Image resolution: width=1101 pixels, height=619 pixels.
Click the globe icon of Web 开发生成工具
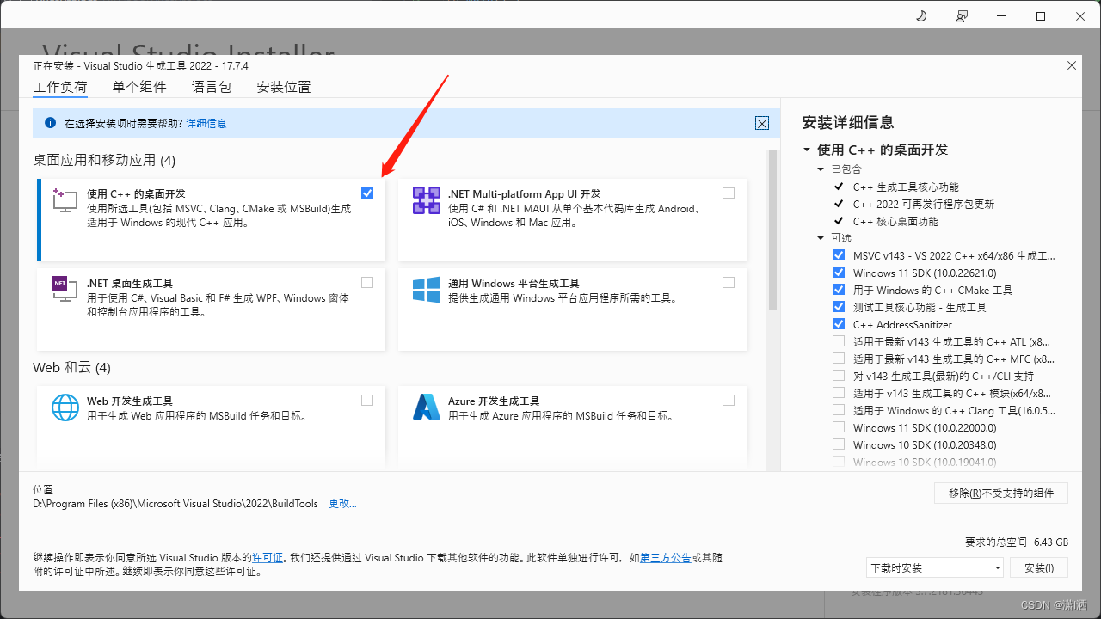coord(65,408)
